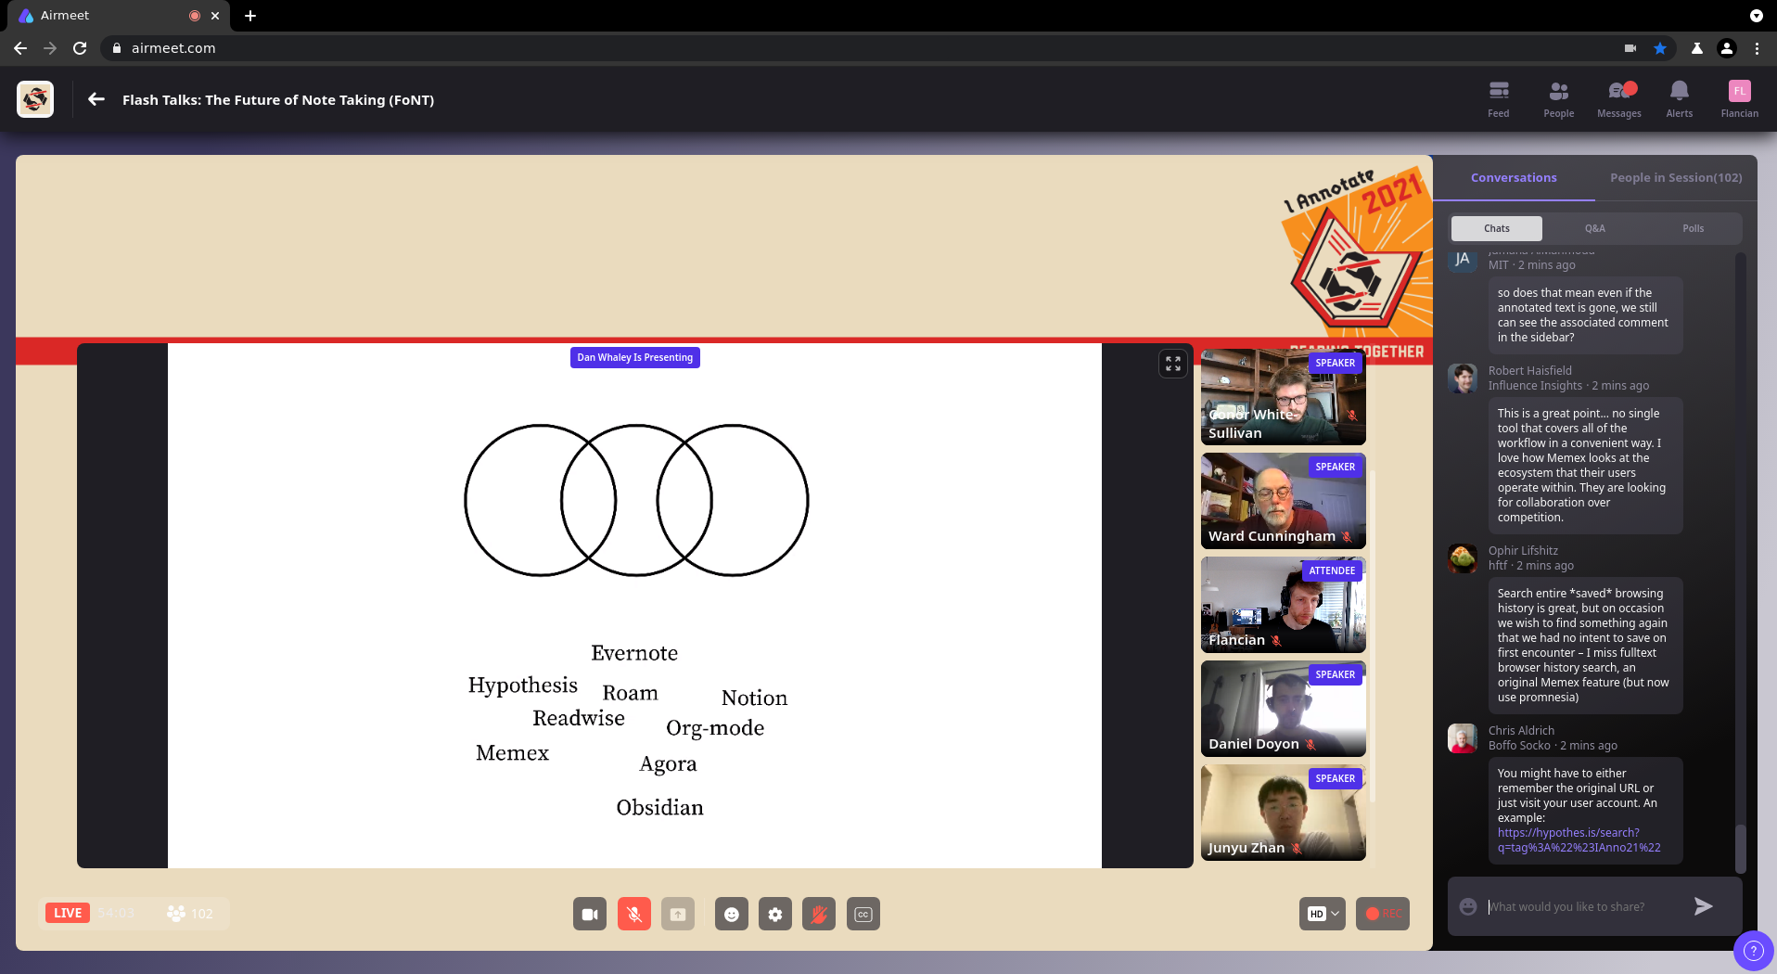The height and width of the screenshot is (974, 1777).
Task: Toggle the raise hand button
Action: pos(819,915)
